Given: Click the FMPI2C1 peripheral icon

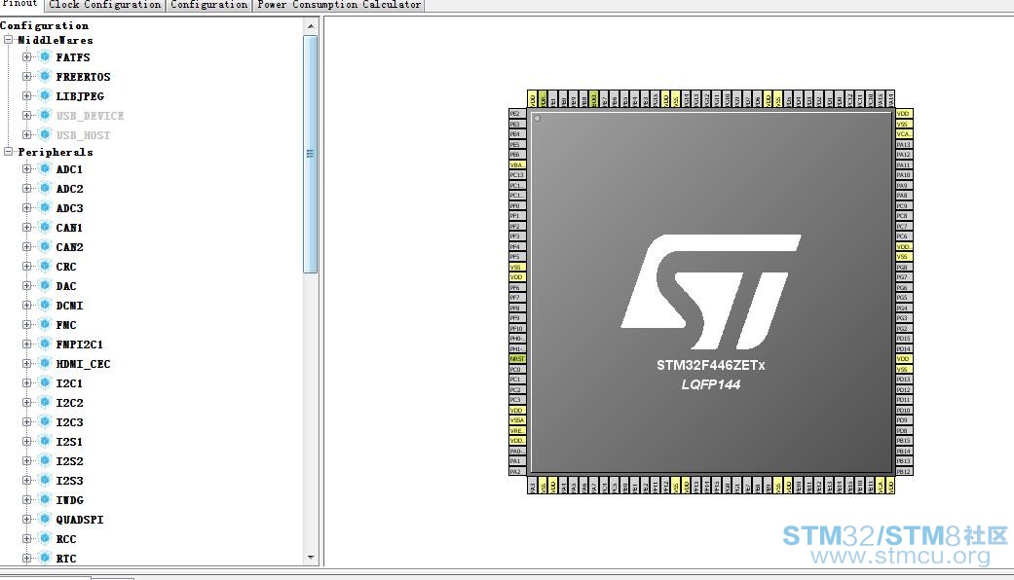Looking at the screenshot, I should point(45,344).
